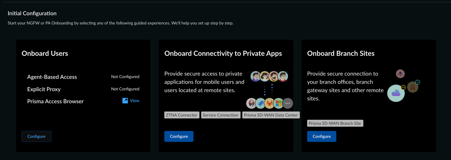Click the Microsoft logo icon

click(278, 103)
